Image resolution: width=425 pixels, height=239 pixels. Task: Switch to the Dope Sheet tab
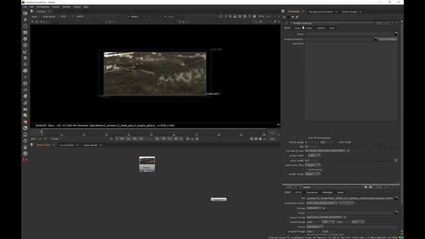90,145
